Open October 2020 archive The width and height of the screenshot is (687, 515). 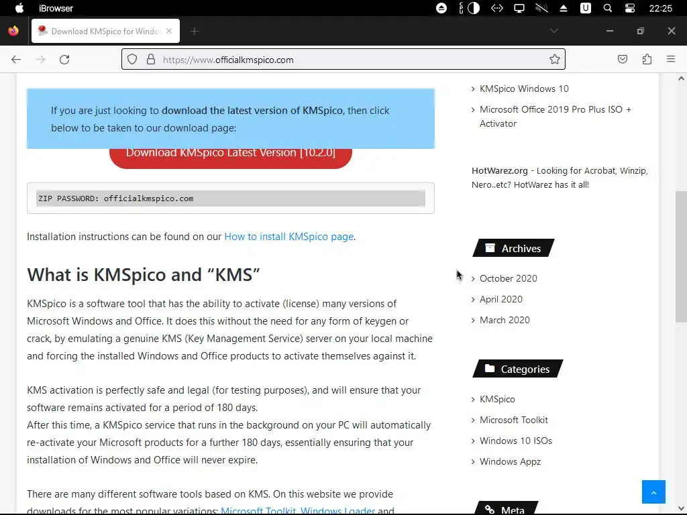tap(509, 278)
